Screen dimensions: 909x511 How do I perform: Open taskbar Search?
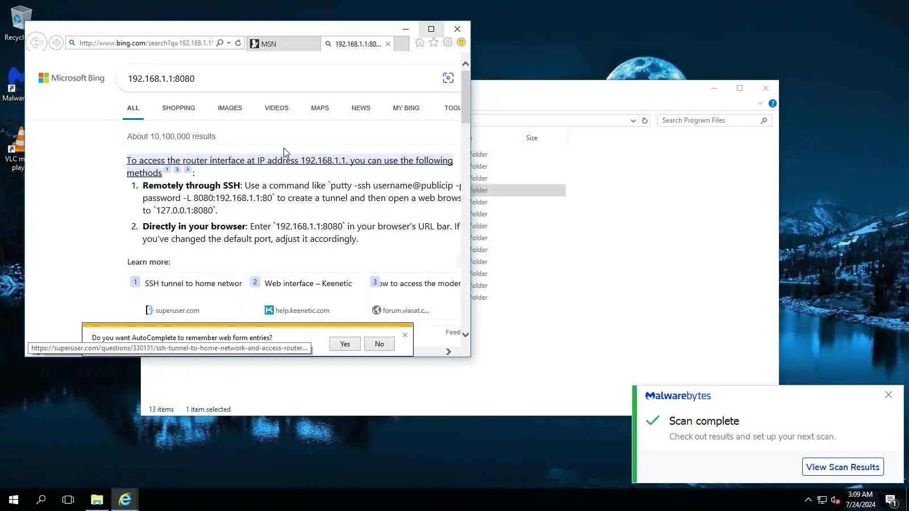(41, 500)
